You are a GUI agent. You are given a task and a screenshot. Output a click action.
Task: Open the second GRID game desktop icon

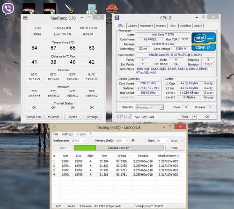pyautogui.click(x=50, y=8)
